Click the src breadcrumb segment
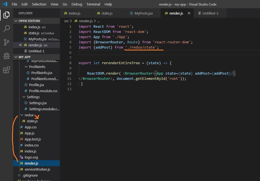This screenshot has height=181, width=260. click(x=67, y=21)
